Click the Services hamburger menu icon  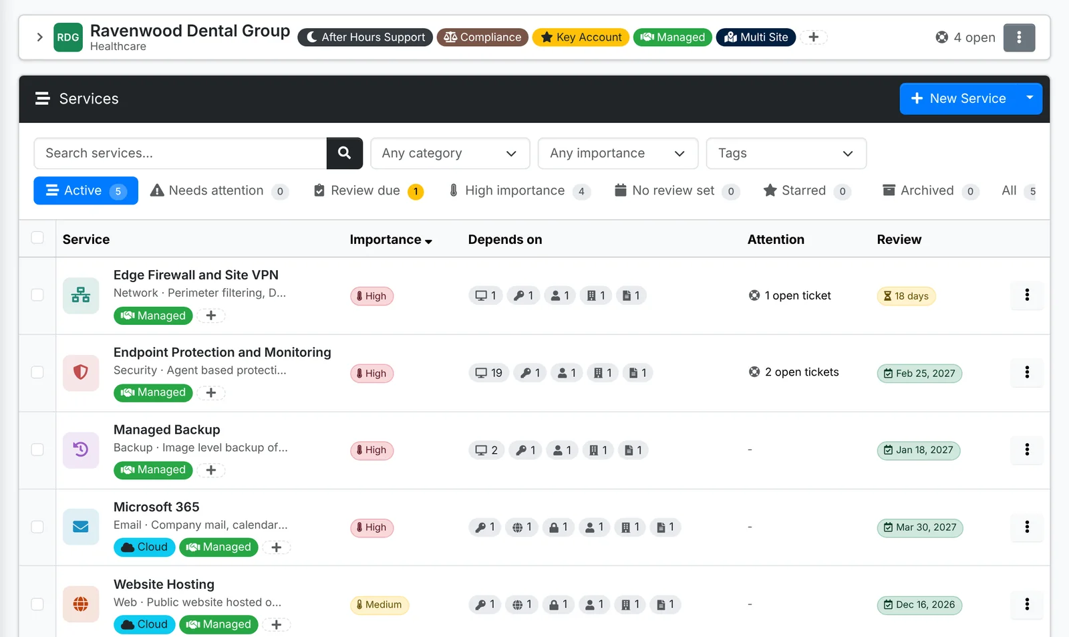[x=43, y=98]
